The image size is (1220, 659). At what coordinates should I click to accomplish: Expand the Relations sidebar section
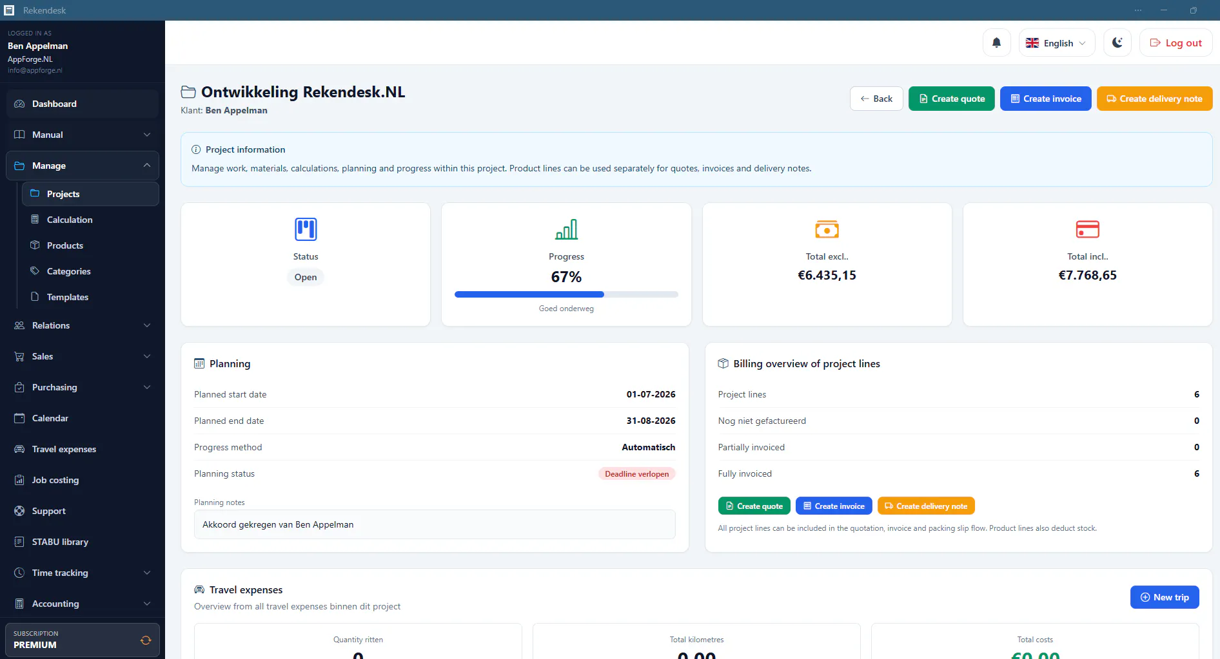[x=83, y=325]
